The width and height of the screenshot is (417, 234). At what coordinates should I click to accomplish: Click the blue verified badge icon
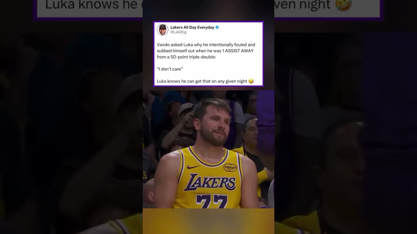click(217, 27)
